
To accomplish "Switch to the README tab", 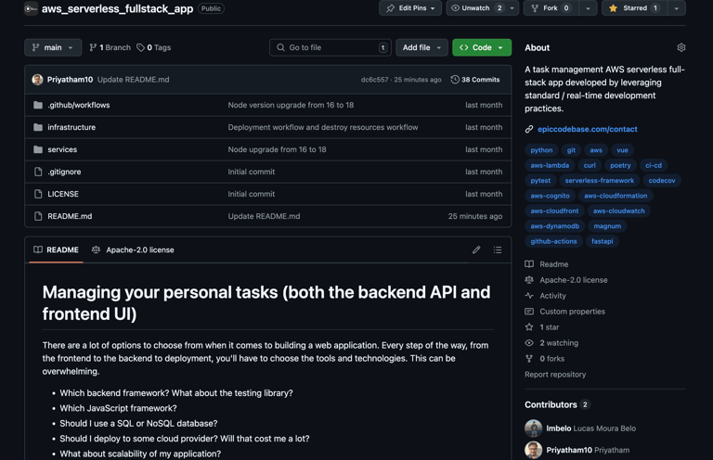I will click(x=56, y=249).
